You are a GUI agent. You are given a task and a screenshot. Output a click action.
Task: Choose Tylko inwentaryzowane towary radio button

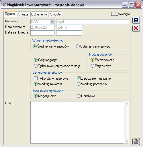click(x=36, y=66)
